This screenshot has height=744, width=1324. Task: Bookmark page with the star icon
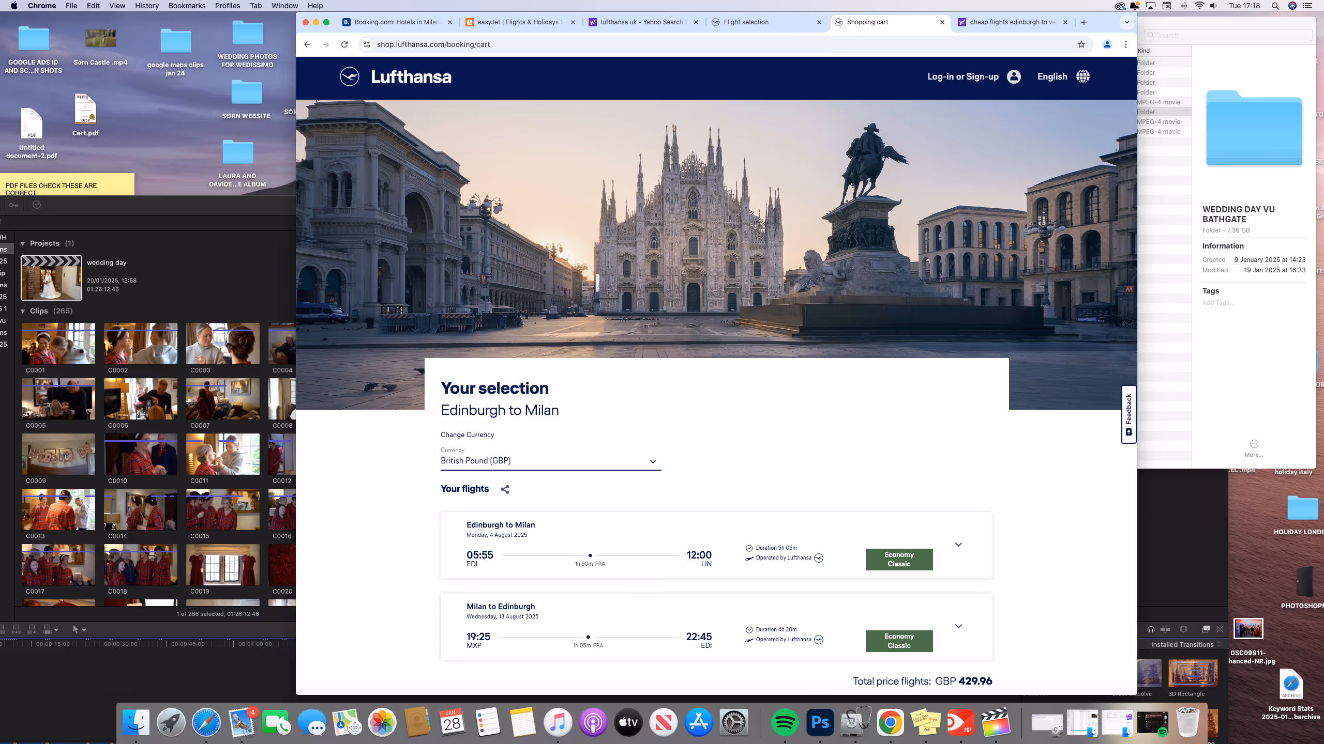pyautogui.click(x=1081, y=44)
